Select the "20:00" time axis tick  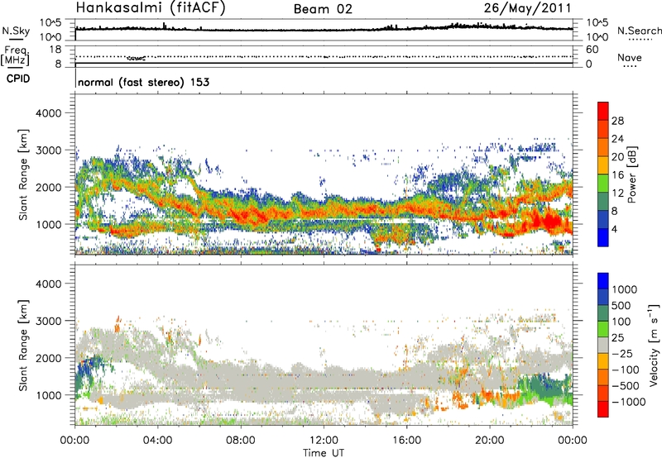(x=490, y=441)
